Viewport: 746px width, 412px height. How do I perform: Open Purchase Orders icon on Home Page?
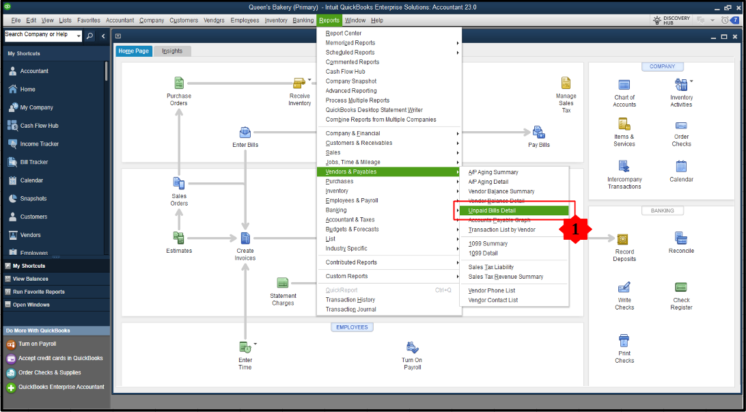178,83
